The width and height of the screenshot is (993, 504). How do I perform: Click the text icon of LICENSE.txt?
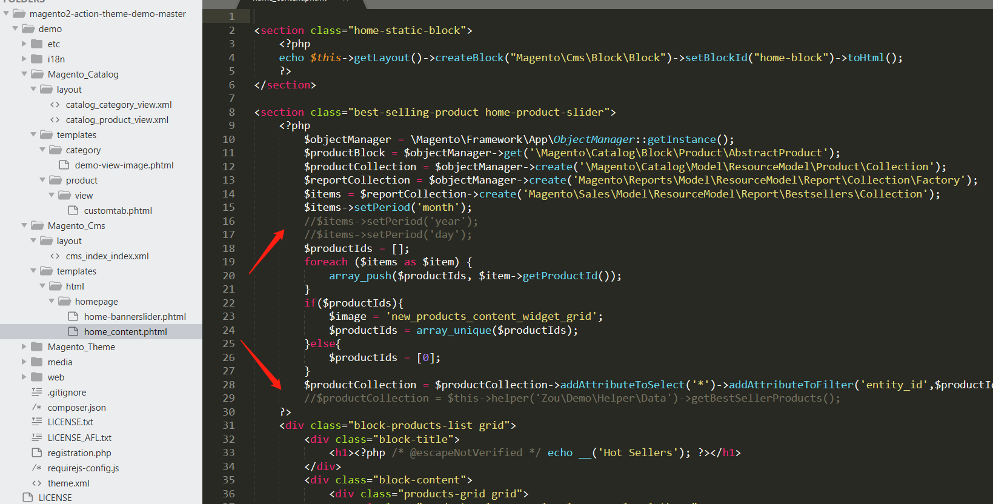click(x=37, y=422)
